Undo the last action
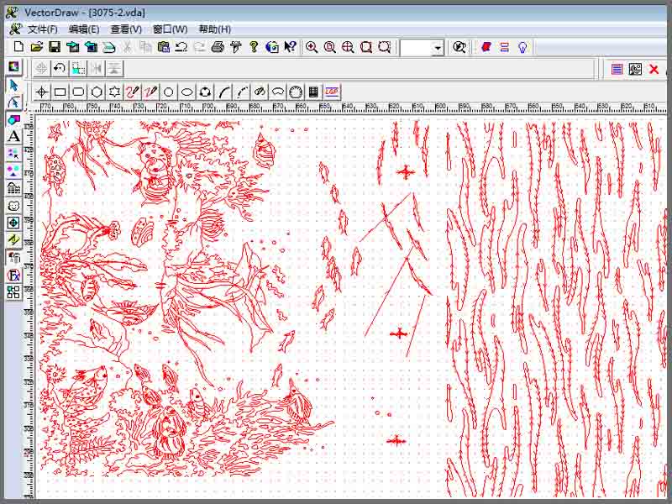 (x=181, y=47)
